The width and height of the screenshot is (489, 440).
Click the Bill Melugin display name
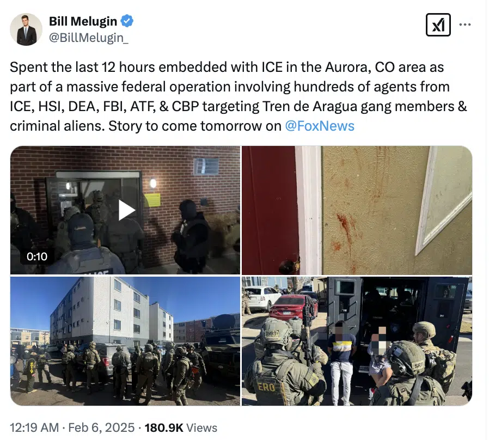point(83,21)
